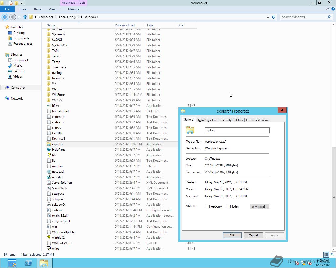Select the HelpPane application icon

click(x=49, y=150)
